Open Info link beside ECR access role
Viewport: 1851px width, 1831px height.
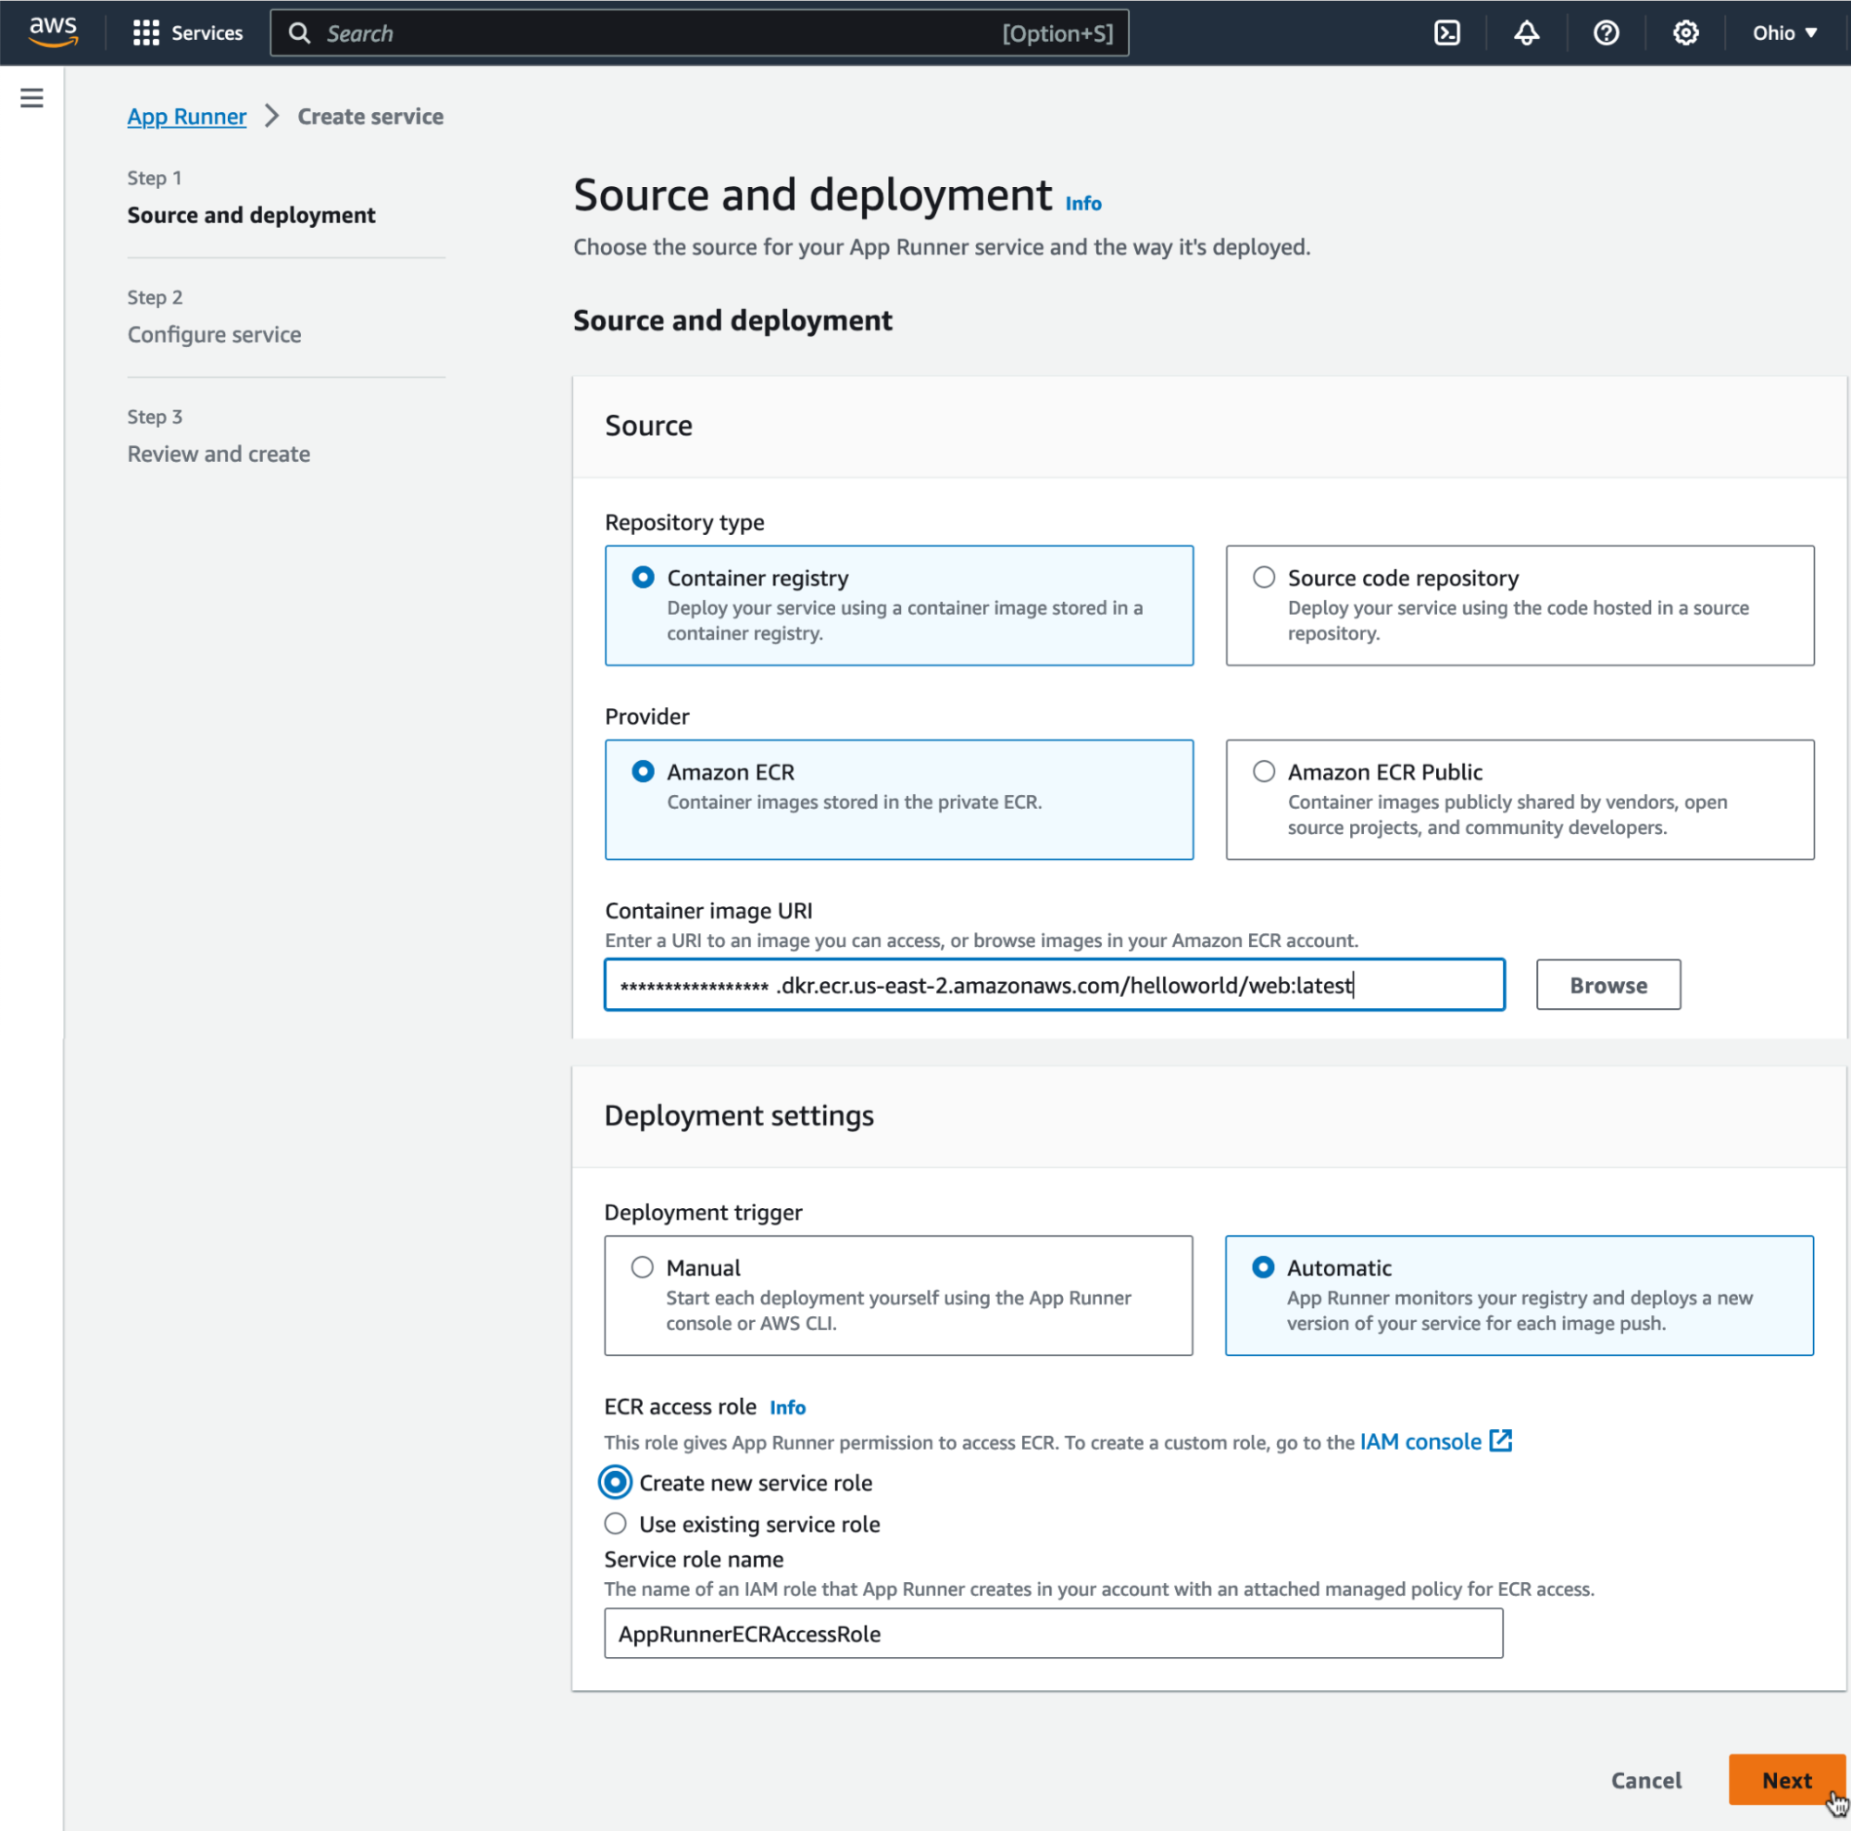(788, 1407)
